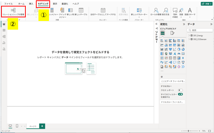Toggle クロス レポート (Cross-report) switch
Viewport: 214px width, 133px height.
click(180, 90)
